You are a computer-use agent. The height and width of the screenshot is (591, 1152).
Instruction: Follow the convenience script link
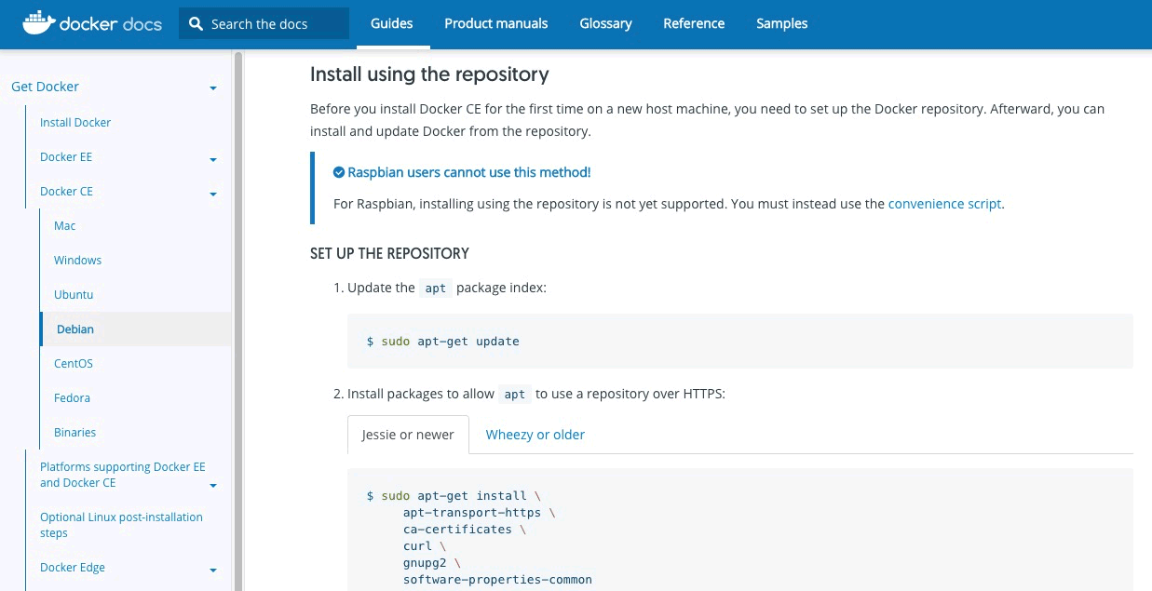(944, 203)
